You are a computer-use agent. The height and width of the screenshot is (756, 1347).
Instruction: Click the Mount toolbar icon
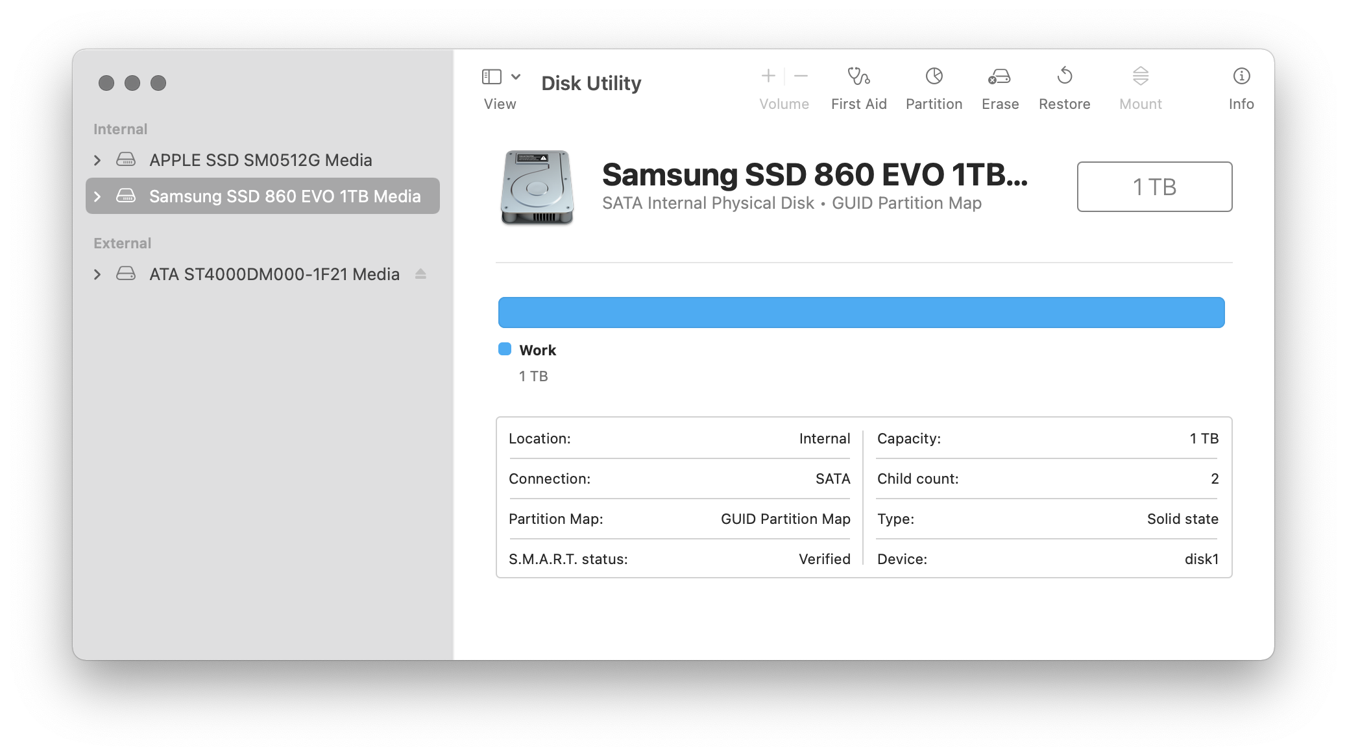click(1140, 77)
